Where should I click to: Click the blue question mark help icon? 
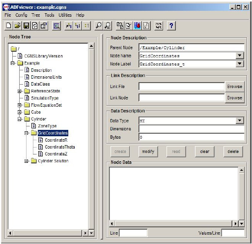(x=171, y=26)
